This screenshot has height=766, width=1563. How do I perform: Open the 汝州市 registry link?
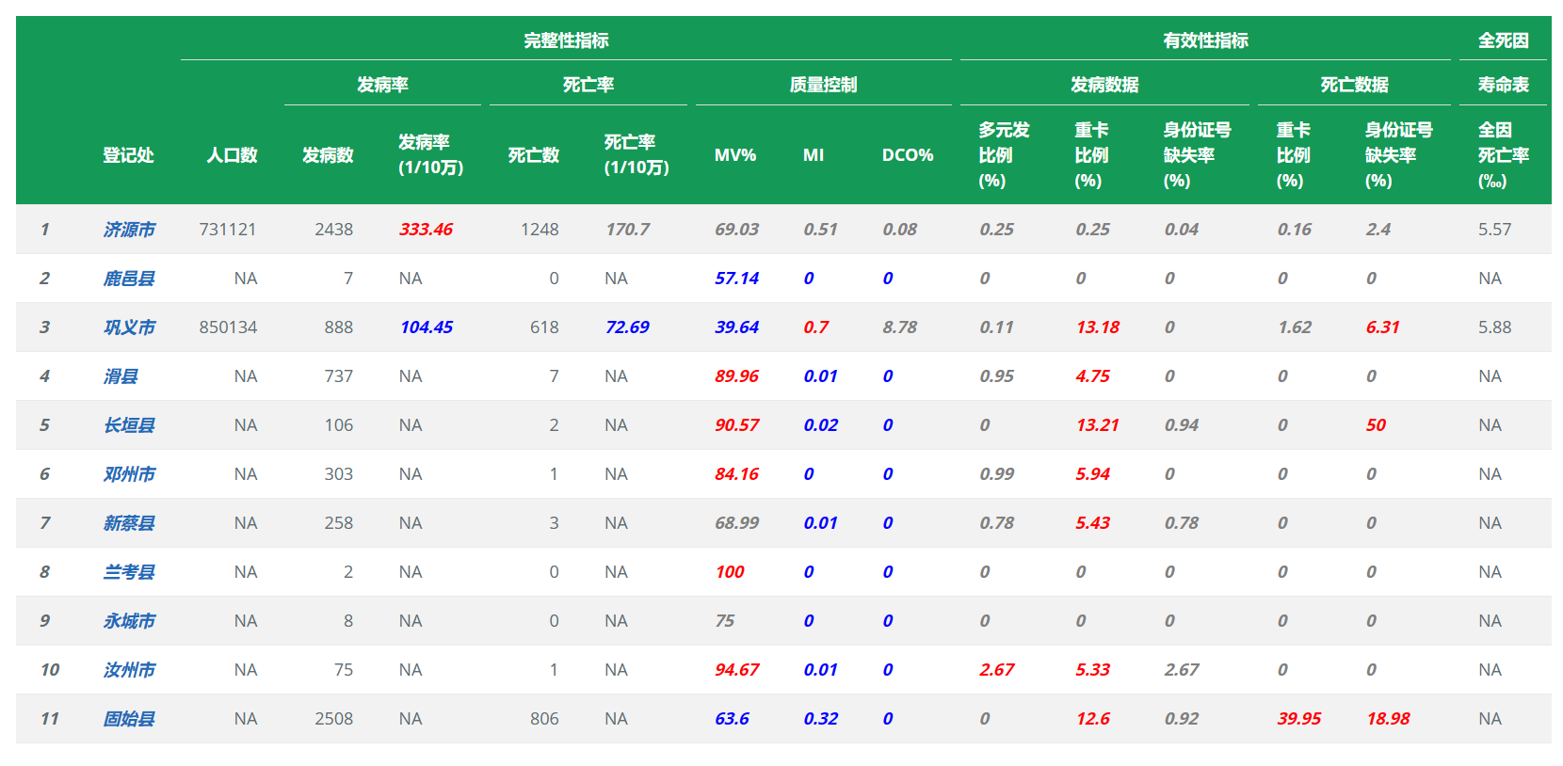129,670
